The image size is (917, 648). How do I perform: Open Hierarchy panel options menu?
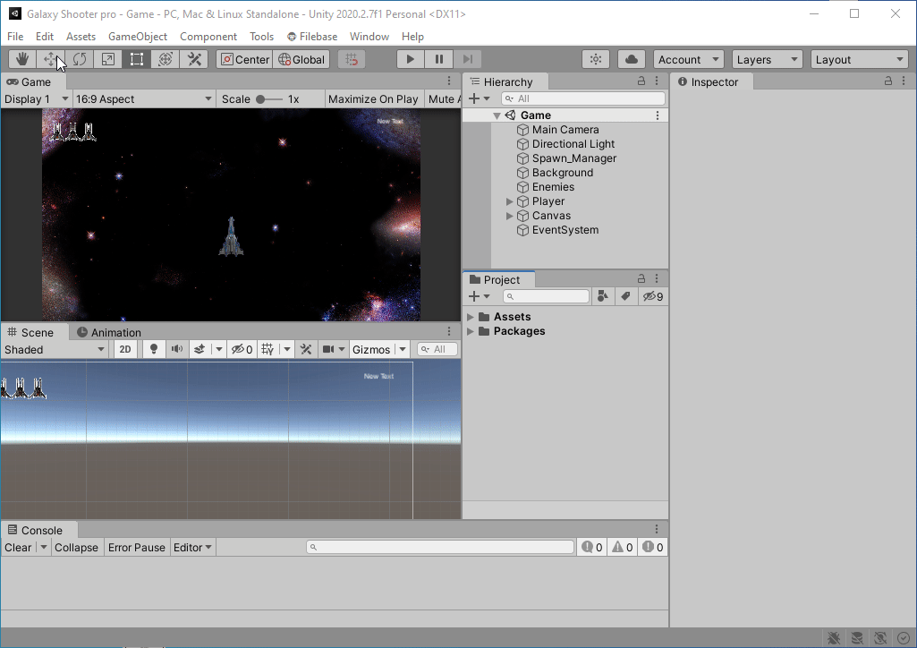point(657,81)
